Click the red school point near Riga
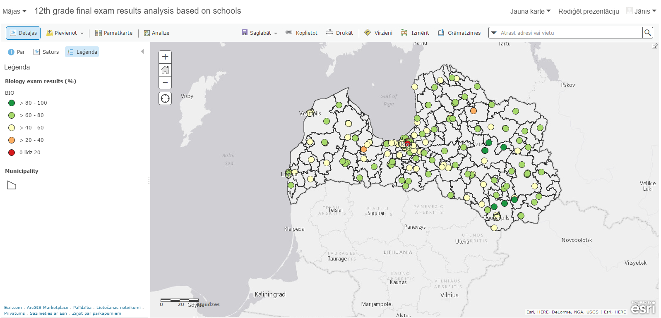The width and height of the screenshot is (661, 318). tap(408, 143)
